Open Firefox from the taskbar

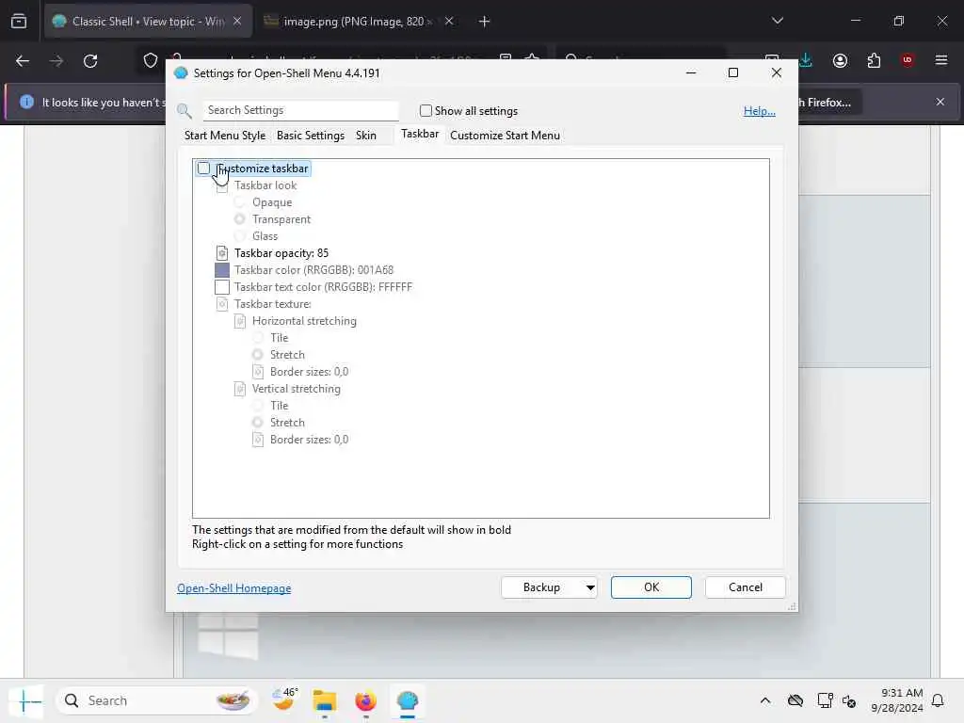pyautogui.click(x=366, y=700)
